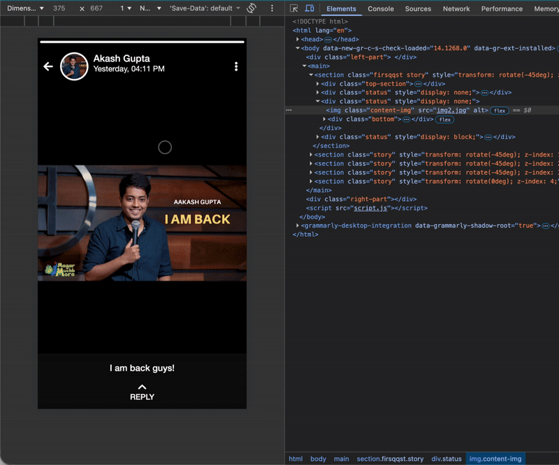
Task: Click the viewport width input field
Action: coord(59,8)
